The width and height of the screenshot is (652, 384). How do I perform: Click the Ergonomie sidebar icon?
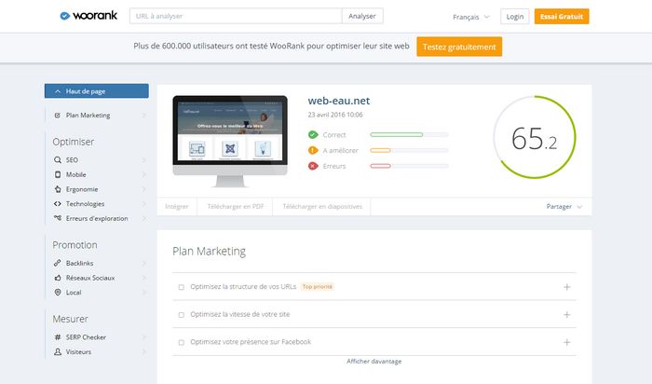(58, 189)
